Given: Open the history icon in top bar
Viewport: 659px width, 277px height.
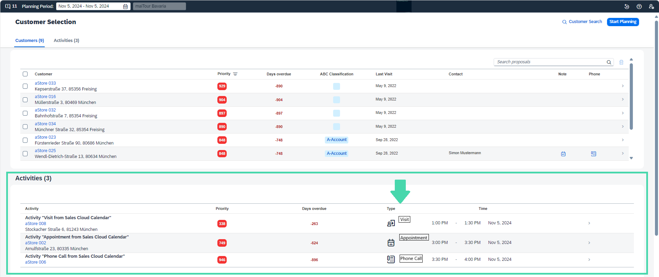Looking at the screenshot, I should tap(627, 7).
